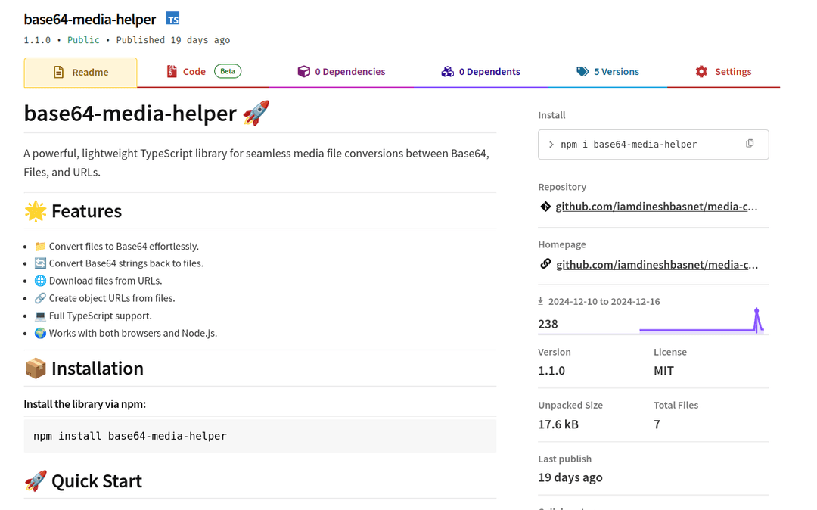Click the weekly downloads arrow icon
The height and width of the screenshot is (510, 817).
pos(541,301)
